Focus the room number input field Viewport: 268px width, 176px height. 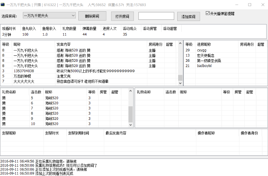pyautogui.click(x=156, y=16)
